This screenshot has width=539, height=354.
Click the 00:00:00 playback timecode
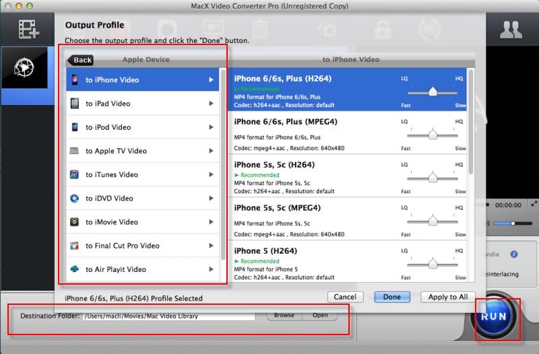508,205
